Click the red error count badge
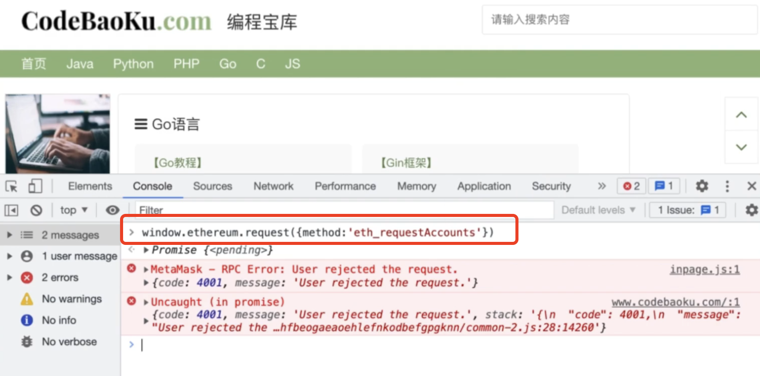This screenshot has width=760, height=376. coord(631,186)
